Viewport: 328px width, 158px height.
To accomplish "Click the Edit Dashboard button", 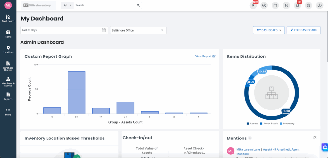I will 303,30.
